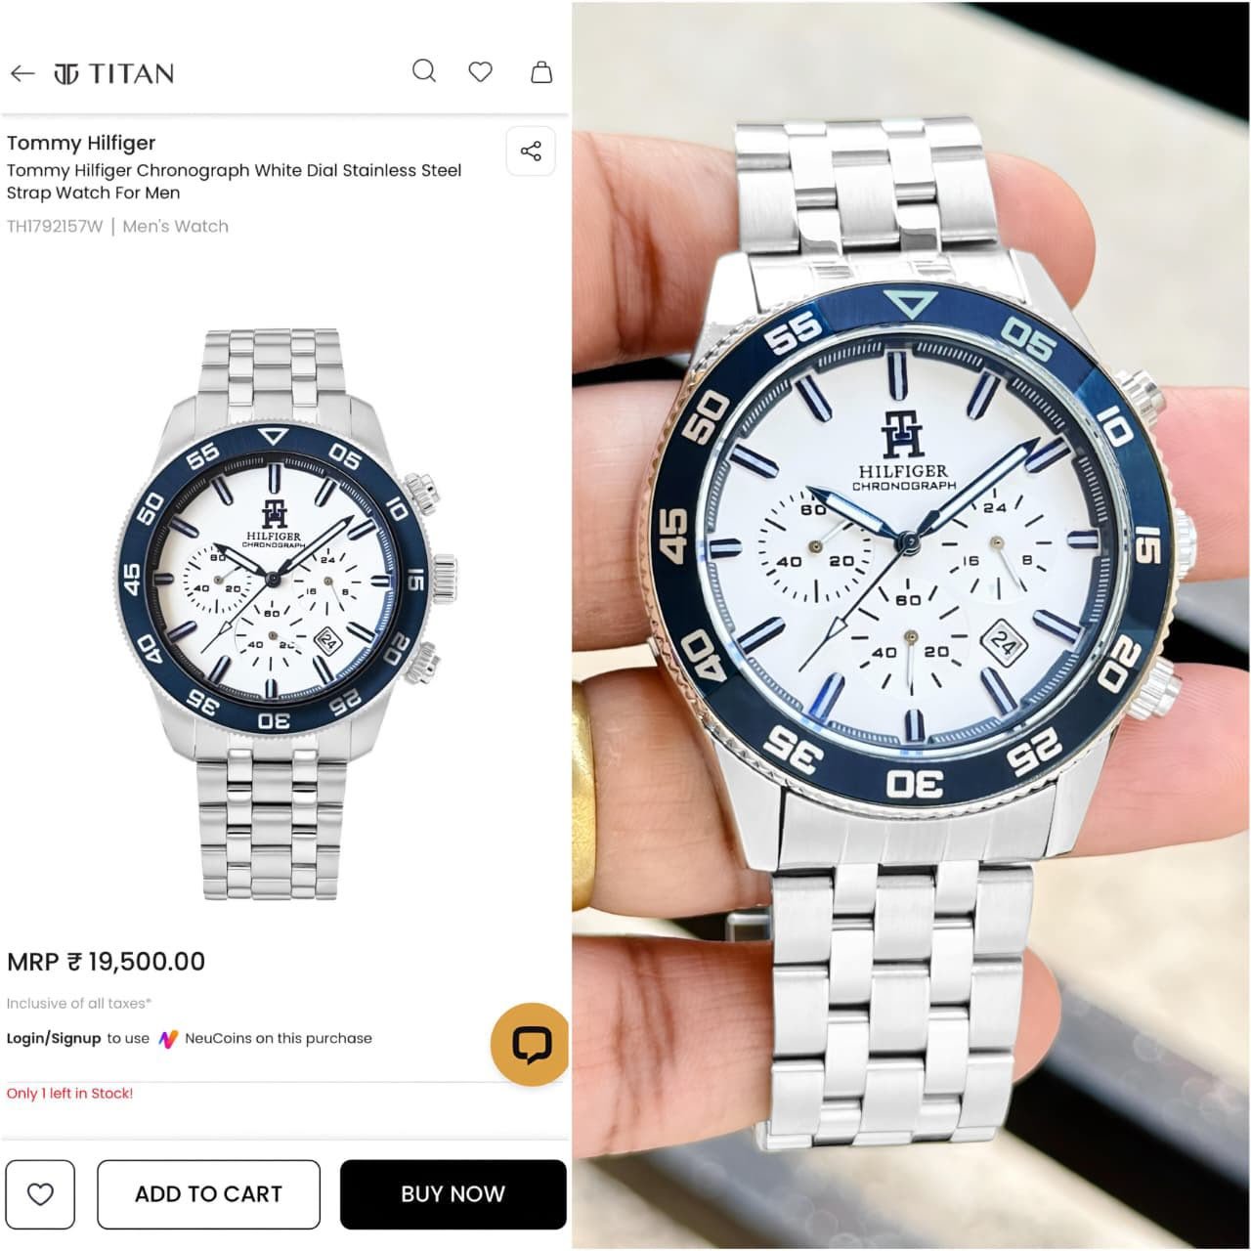1251x1251 pixels.
Task: Click the handheld watch photo
Action: [x=911, y=625]
